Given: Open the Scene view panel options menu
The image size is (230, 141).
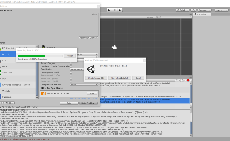Looking at the screenshot, I should click(190, 14).
